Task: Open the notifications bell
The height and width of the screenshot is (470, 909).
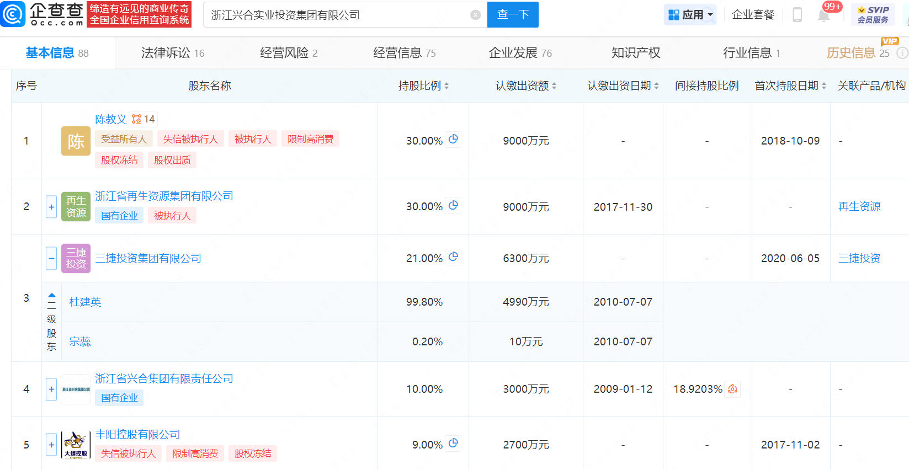Action: tap(823, 15)
